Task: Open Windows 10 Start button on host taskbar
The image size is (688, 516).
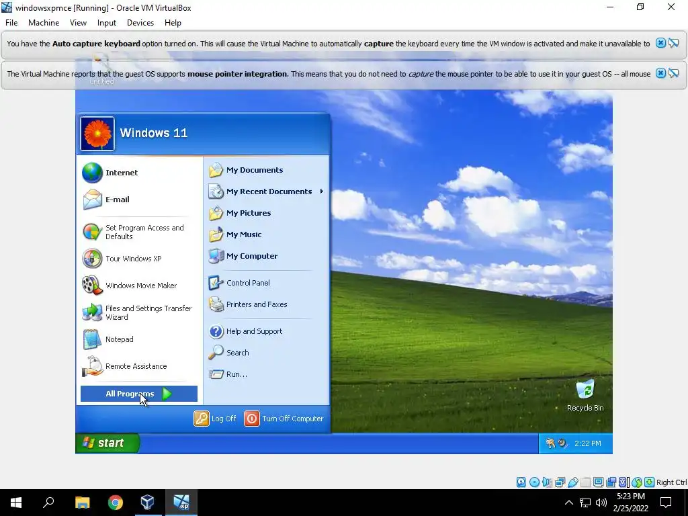Action: pyautogui.click(x=16, y=503)
